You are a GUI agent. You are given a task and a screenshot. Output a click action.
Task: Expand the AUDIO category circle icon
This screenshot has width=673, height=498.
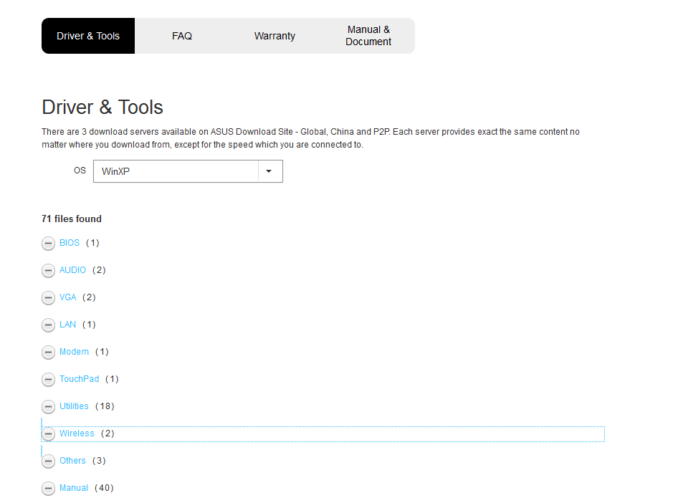(x=49, y=271)
